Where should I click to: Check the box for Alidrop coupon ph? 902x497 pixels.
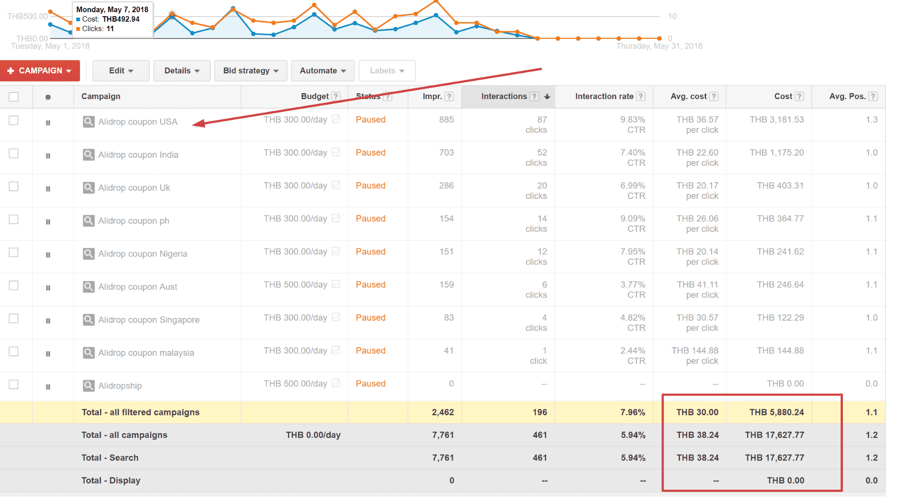point(14,219)
